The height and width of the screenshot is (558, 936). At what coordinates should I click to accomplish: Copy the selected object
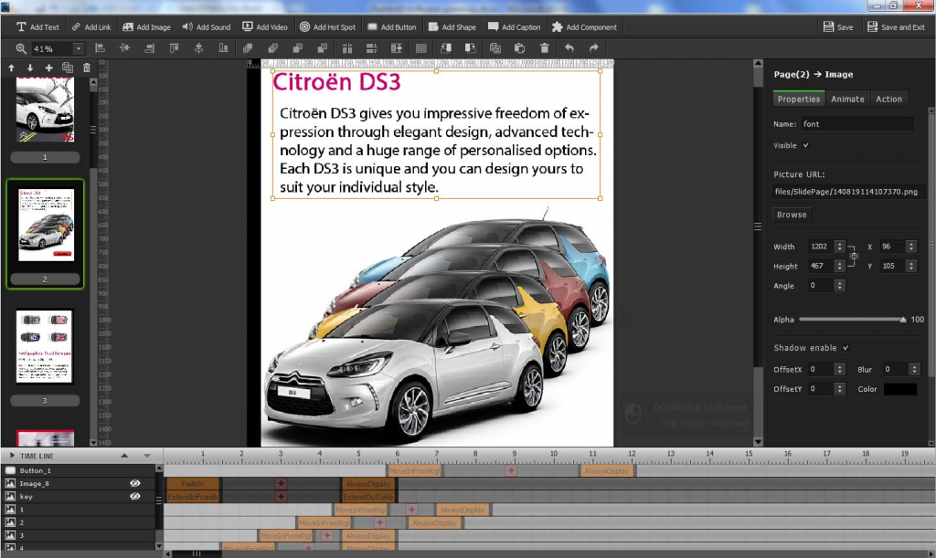point(495,48)
